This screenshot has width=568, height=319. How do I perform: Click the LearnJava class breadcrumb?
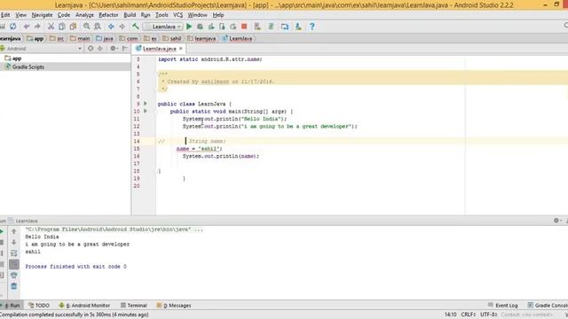pyautogui.click(x=237, y=38)
